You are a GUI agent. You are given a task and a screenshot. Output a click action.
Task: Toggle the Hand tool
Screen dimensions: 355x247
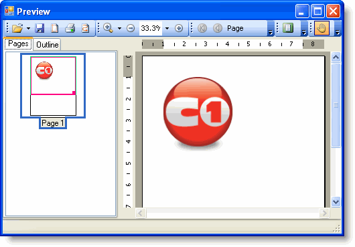[322, 28]
